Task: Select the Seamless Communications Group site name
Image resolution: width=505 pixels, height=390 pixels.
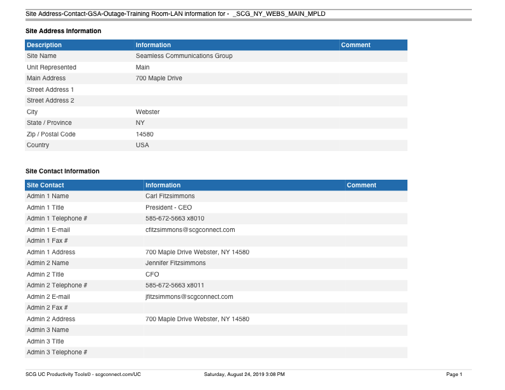Action: click(x=184, y=56)
